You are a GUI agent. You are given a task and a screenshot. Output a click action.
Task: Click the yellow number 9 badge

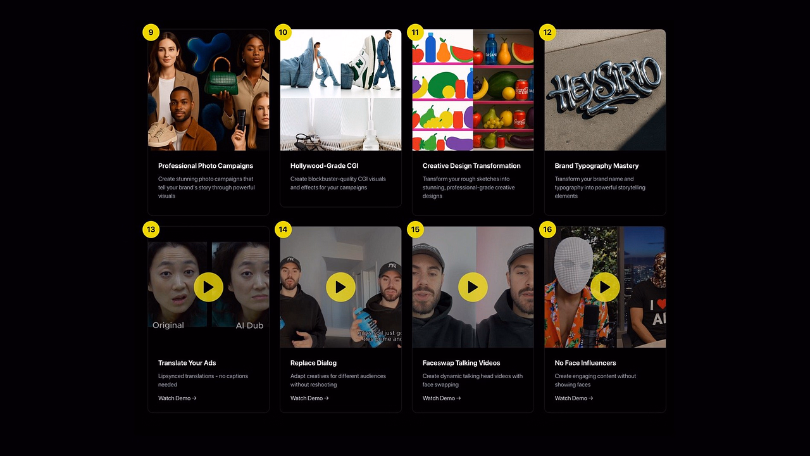point(151,32)
